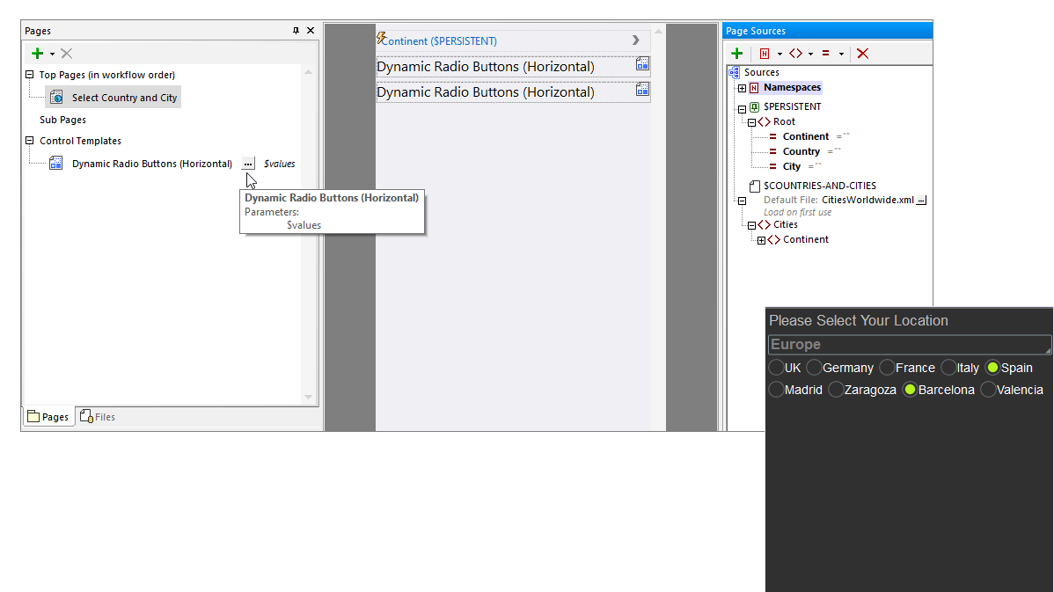Click the Europe selection box in the preview
The width and height of the screenshot is (1054, 592).
(909, 344)
